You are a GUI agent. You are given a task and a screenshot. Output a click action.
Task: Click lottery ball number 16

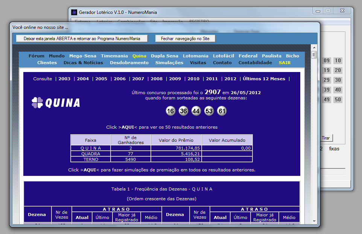tap(170, 111)
